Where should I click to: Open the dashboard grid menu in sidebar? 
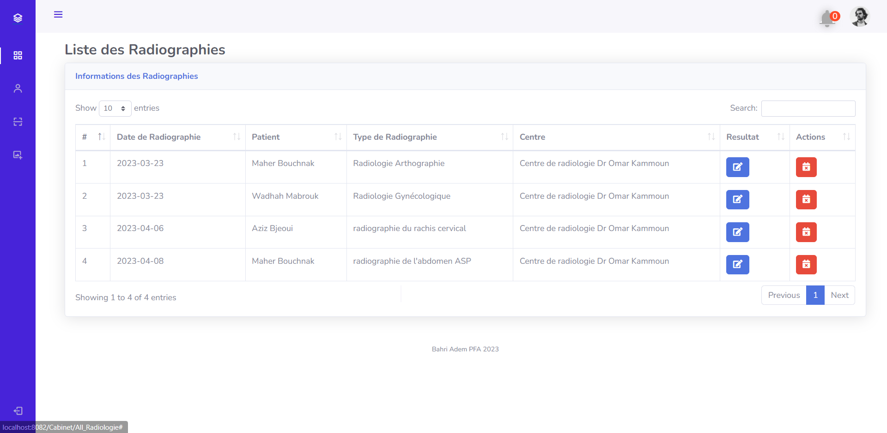click(18, 55)
